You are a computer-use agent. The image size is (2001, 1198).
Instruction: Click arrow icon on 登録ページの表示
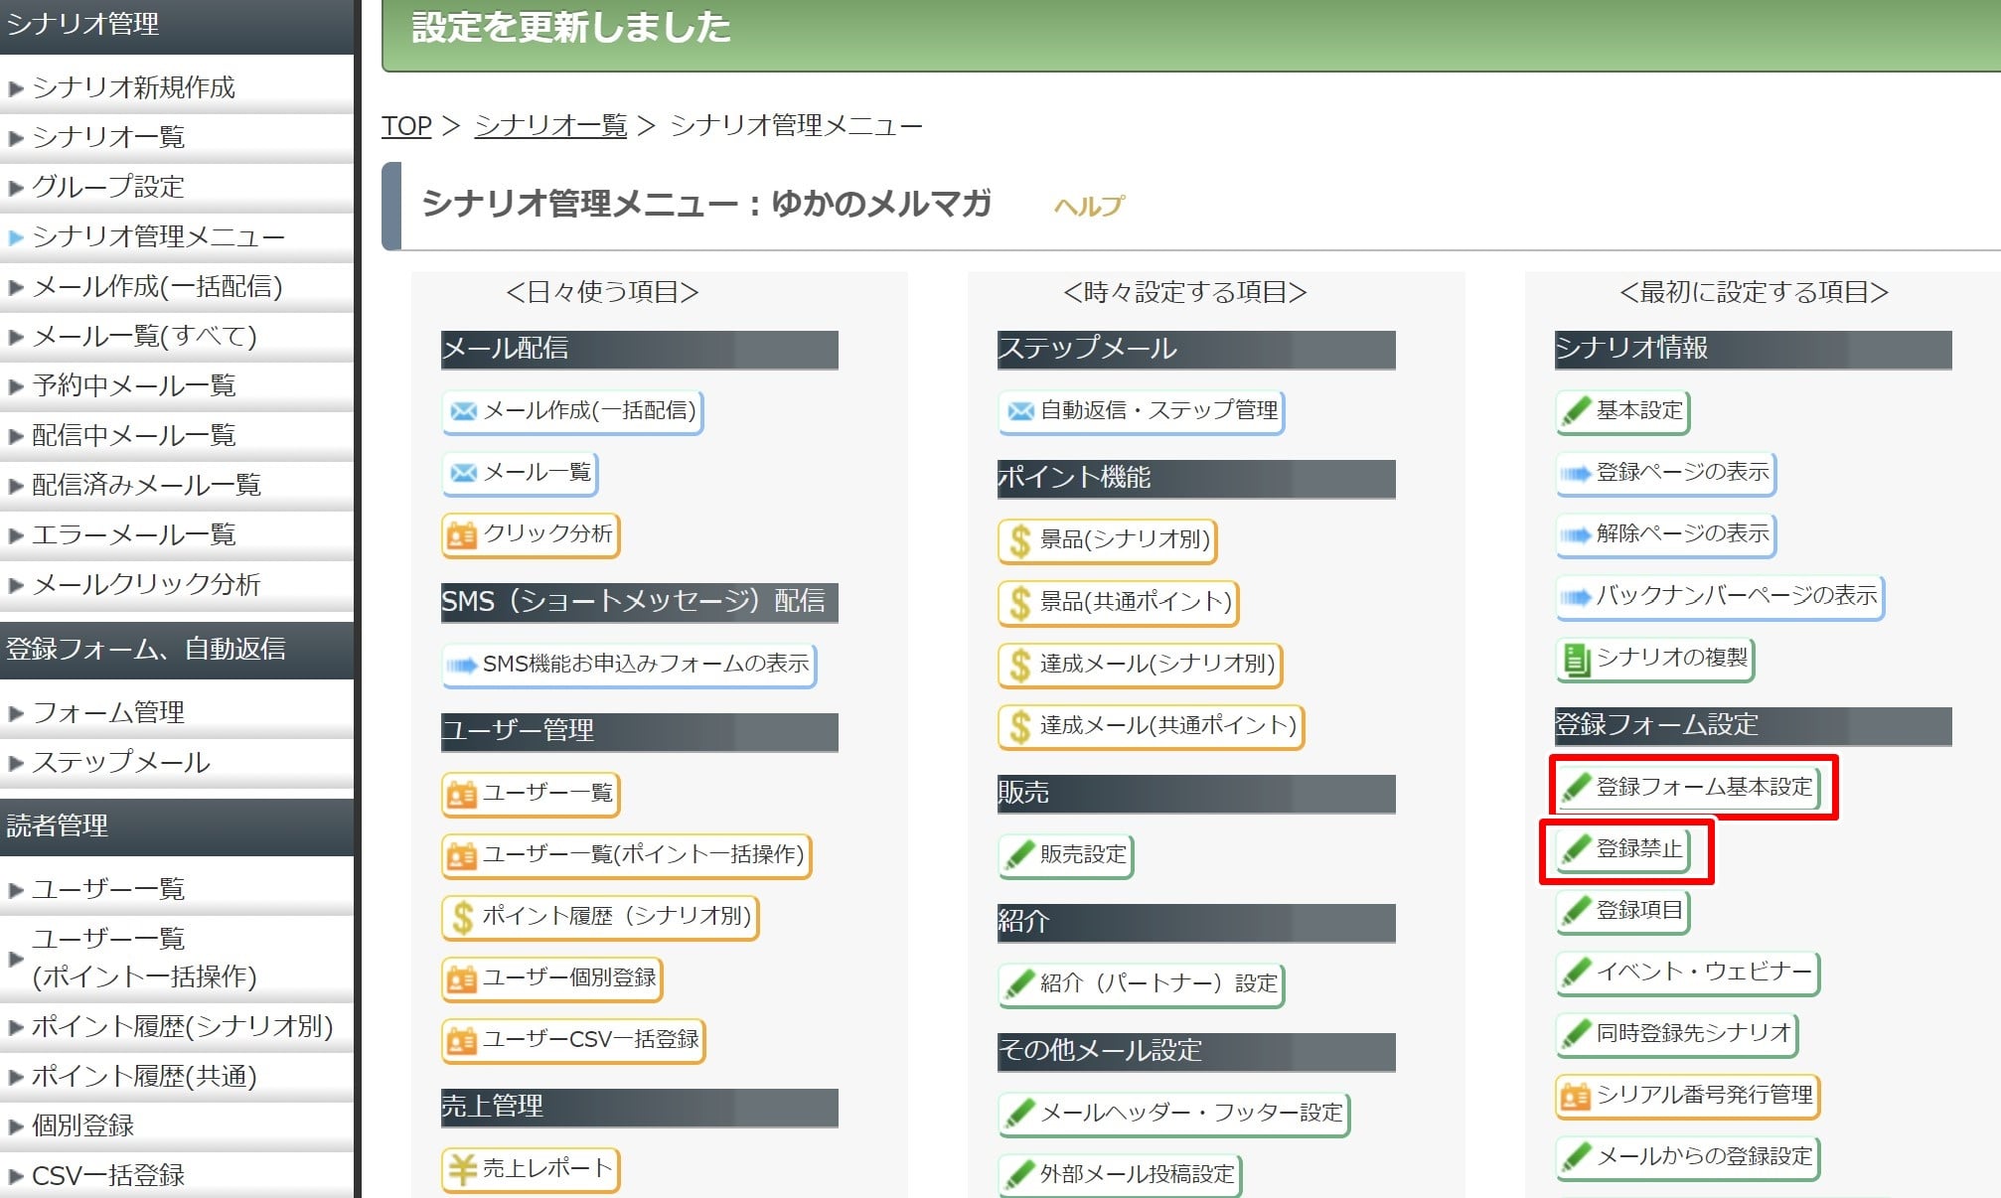pos(1576,474)
